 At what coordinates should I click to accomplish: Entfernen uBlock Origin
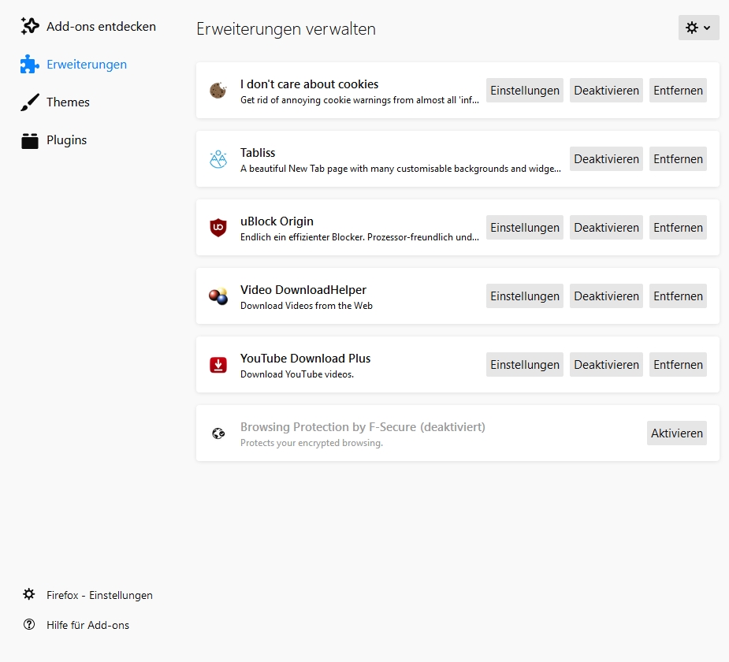[x=678, y=227]
